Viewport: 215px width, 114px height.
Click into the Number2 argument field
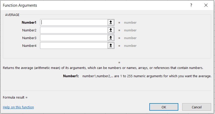click(x=74, y=30)
